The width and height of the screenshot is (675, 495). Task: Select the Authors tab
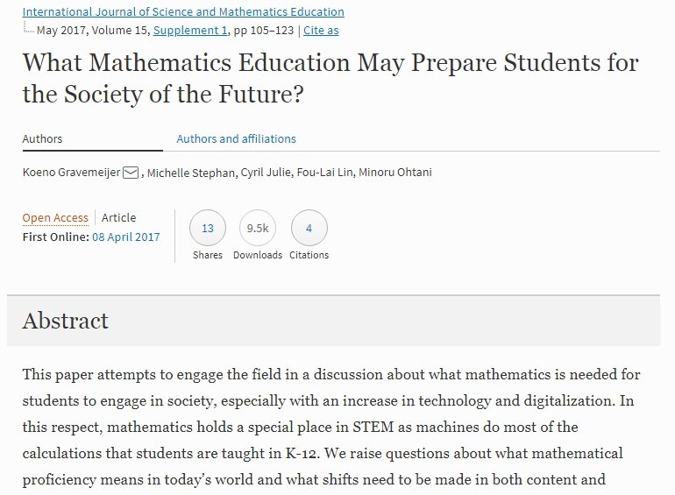pyautogui.click(x=42, y=138)
